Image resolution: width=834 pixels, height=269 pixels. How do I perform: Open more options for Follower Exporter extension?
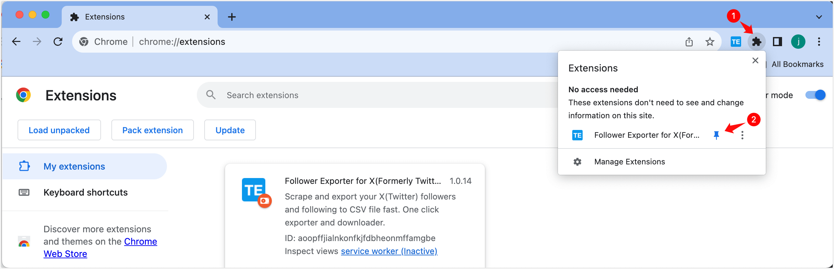click(742, 135)
